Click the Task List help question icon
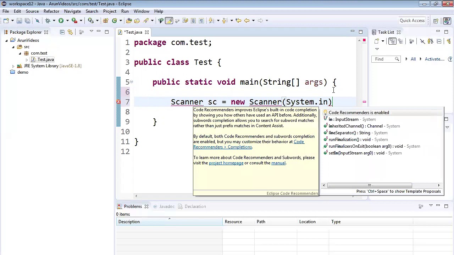 point(450,59)
